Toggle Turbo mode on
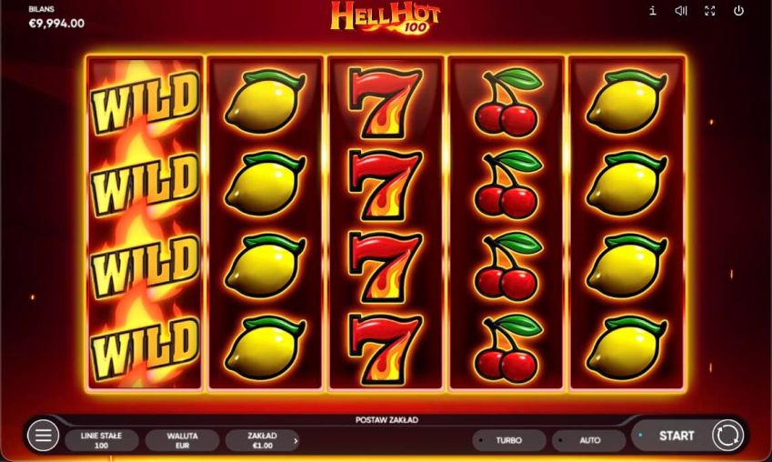 coord(509,440)
